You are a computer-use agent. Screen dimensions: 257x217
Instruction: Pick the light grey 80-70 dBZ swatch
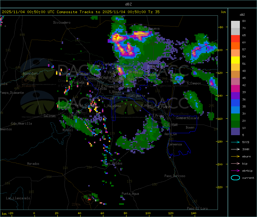coord(235,25)
